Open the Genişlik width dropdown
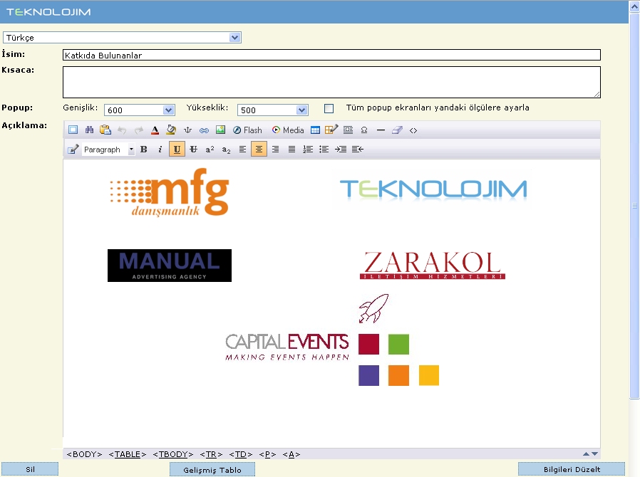Screen dimensions: 640x477 coord(140,110)
